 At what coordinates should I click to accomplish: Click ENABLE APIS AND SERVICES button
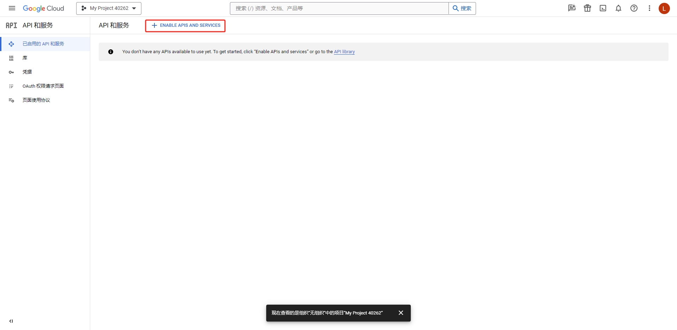(x=185, y=25)
